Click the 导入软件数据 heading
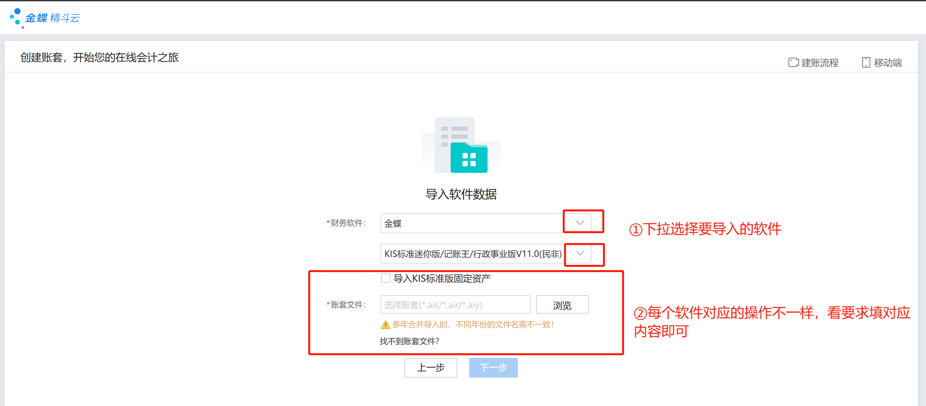 pyautogui.click(x=461, y=194)
